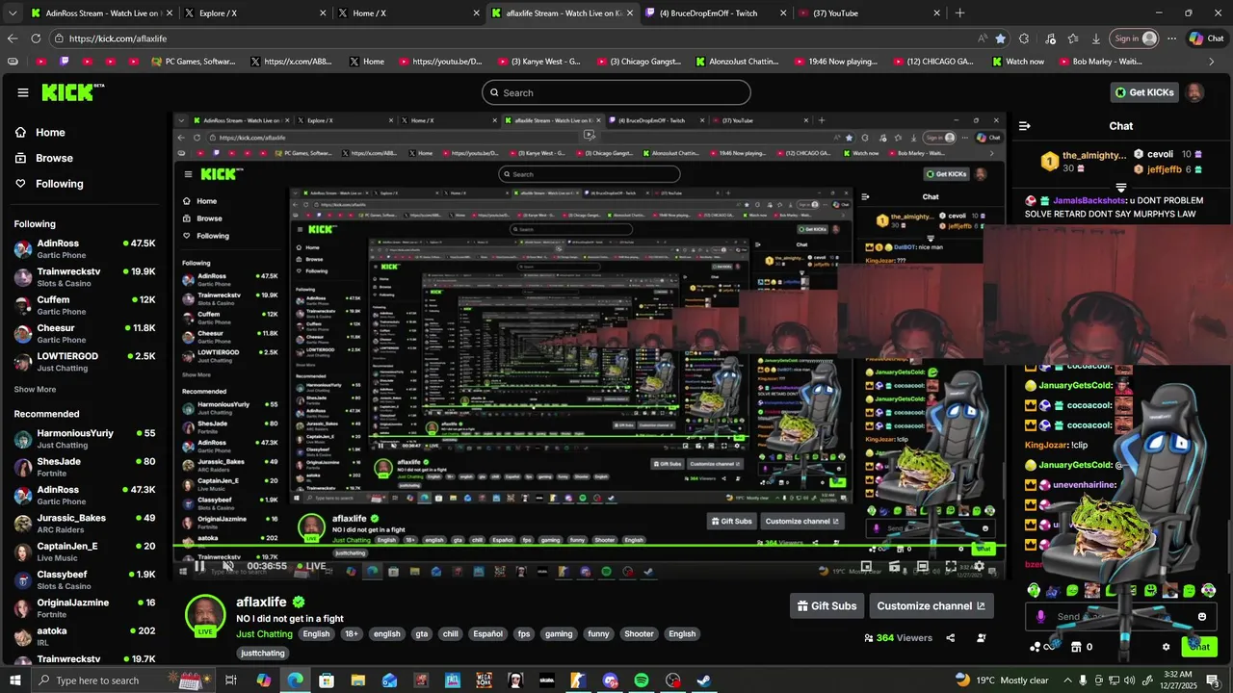Open Home in the Kick sidebar
Viewport: 1233px width, 693px height.
[x=40, y=133]
